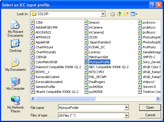The width and height of the screenshot is (164, 122).
Task: Click the Up One Level folder icon
Action: [x=119, y=14]
